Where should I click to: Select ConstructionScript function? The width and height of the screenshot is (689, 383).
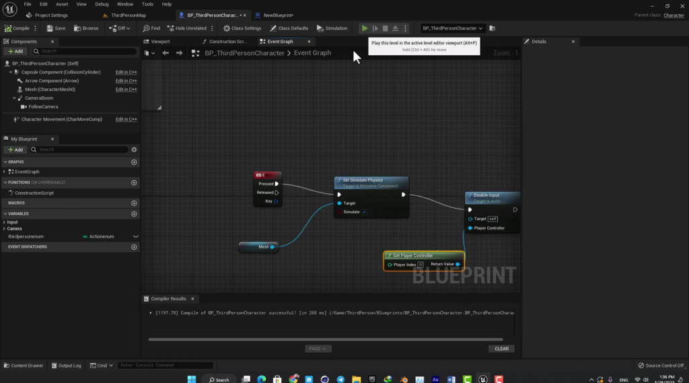tap(34, 193)
